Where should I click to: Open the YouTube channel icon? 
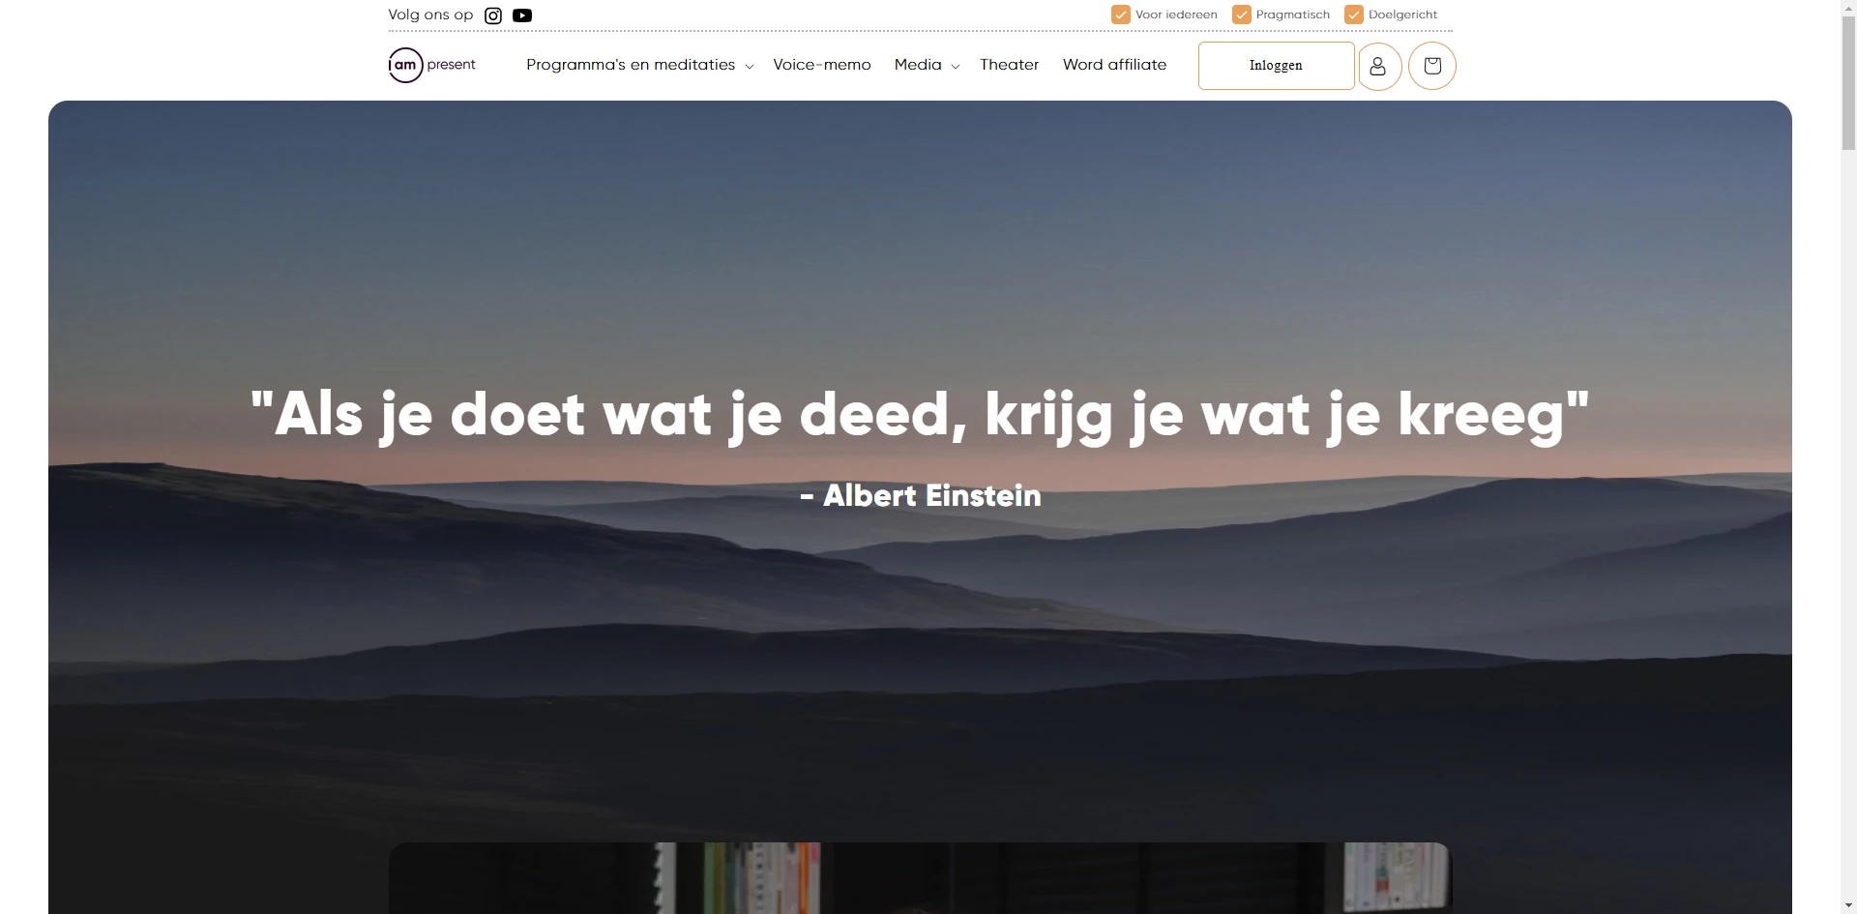[x=522, y=15]
